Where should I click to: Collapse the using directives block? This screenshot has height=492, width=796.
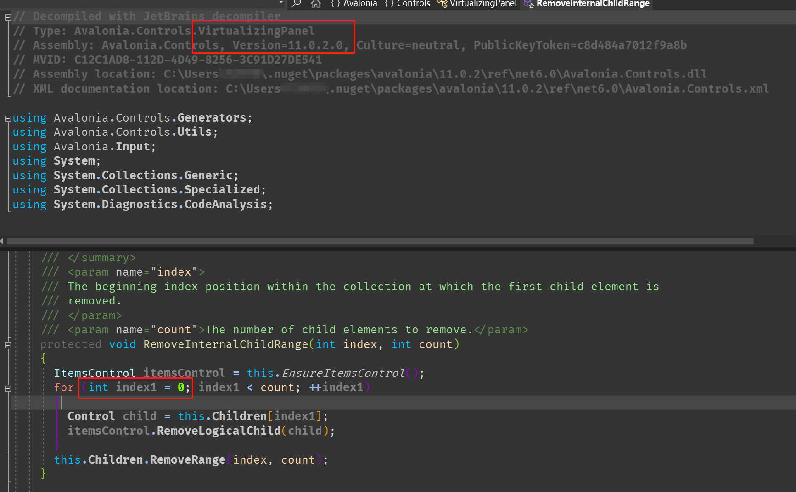tap(7, 118)
